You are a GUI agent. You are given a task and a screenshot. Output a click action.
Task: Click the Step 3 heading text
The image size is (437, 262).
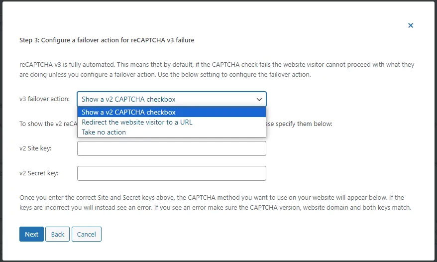tap(107, 40)
